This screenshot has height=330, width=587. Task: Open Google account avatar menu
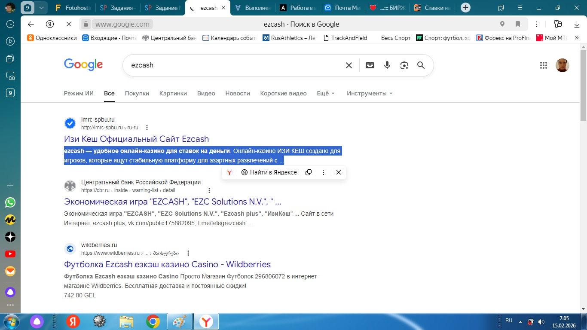click(x=563, y=65)
